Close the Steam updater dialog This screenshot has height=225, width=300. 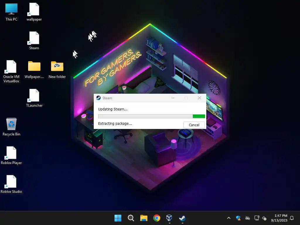[x=199, y=98]
